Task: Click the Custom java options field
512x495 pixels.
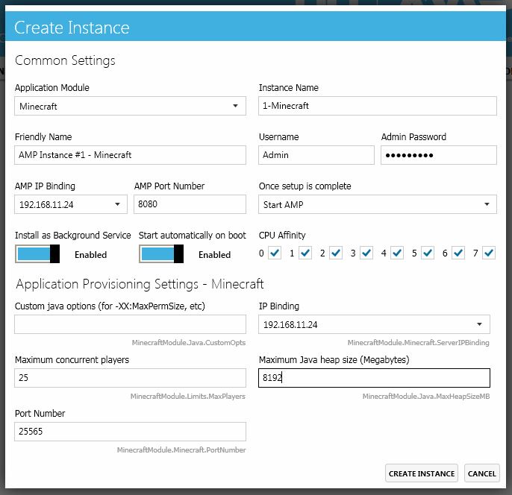Action: [130, 324]
